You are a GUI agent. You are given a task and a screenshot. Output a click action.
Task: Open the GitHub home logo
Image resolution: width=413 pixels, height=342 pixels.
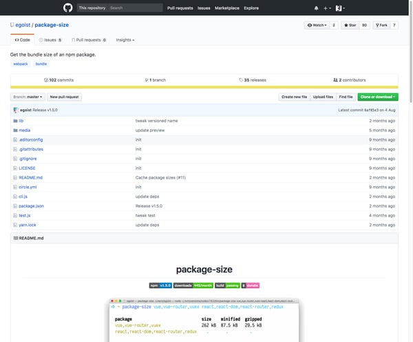click(x=67, y=8)
